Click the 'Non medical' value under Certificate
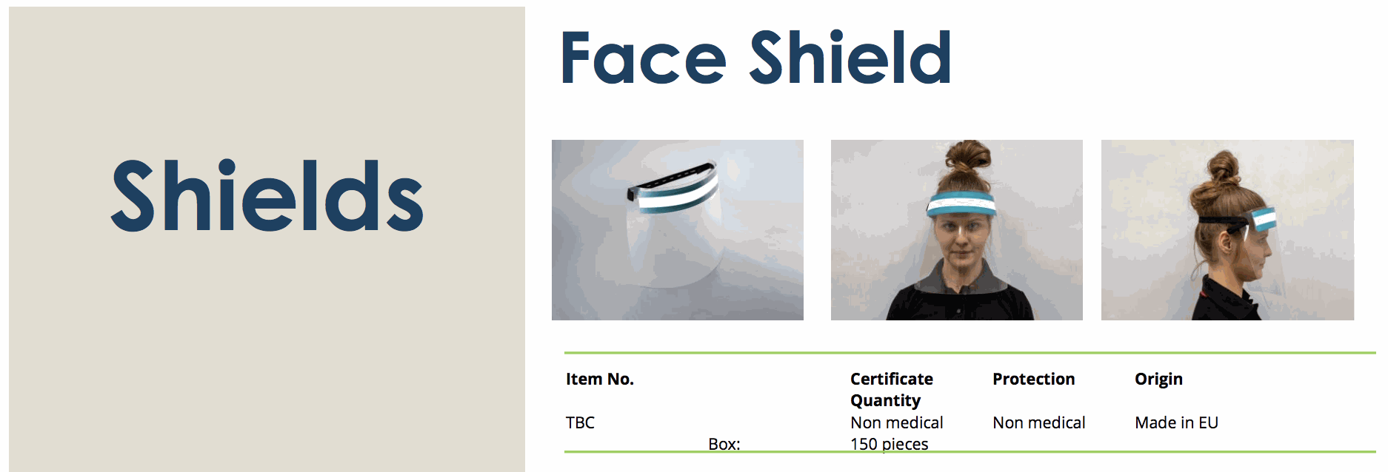 tap(896, 422)
